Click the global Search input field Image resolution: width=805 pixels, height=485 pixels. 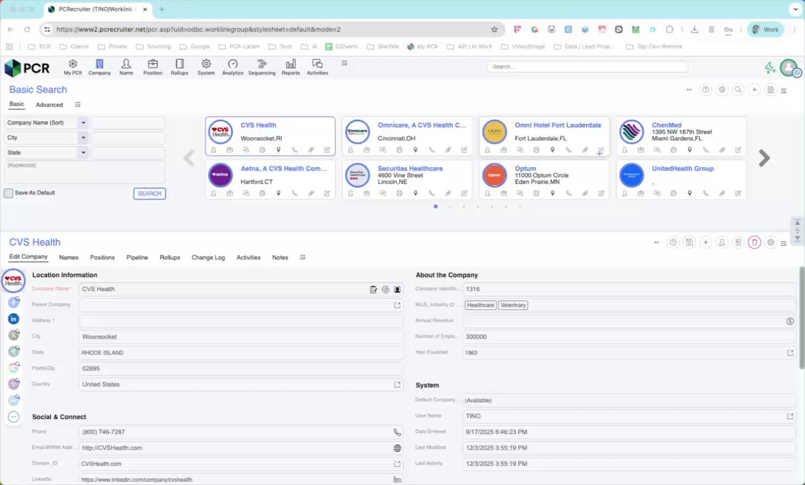click(587, 67)
